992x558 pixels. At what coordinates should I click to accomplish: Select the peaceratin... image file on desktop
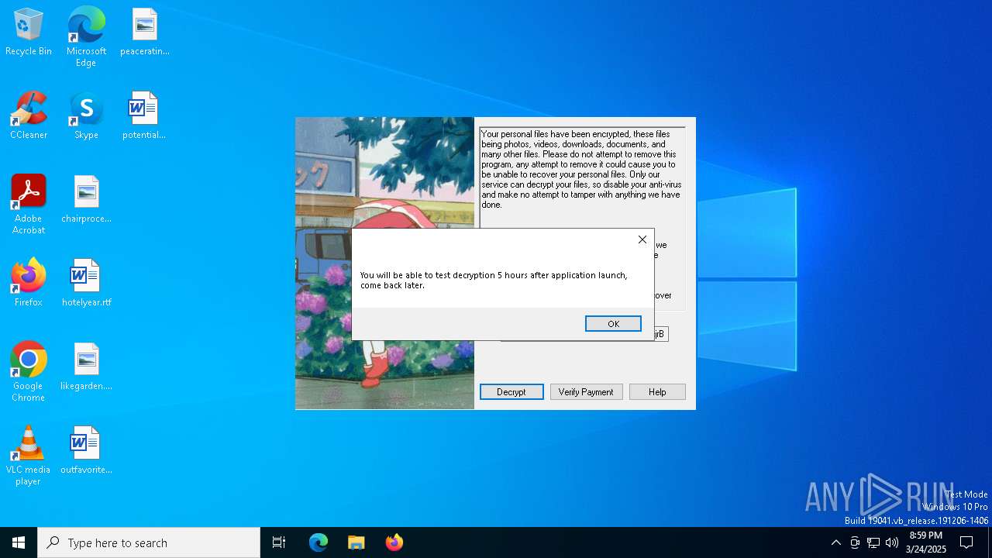click(144, 33)
